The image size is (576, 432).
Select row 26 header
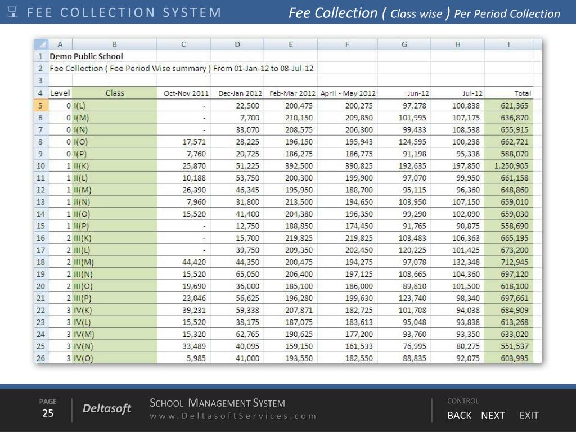[41, 358]
